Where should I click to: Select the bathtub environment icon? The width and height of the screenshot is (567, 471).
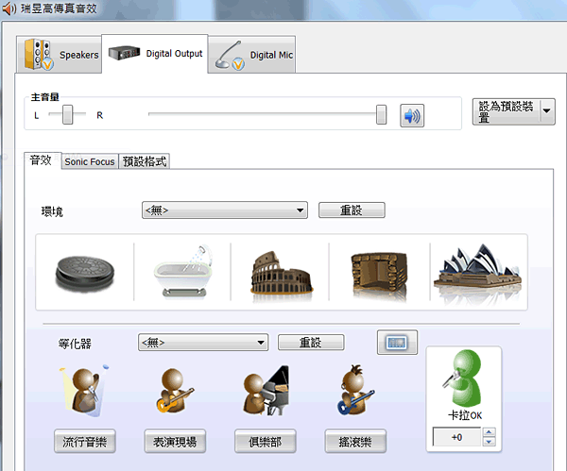click(x=182, y=272)
